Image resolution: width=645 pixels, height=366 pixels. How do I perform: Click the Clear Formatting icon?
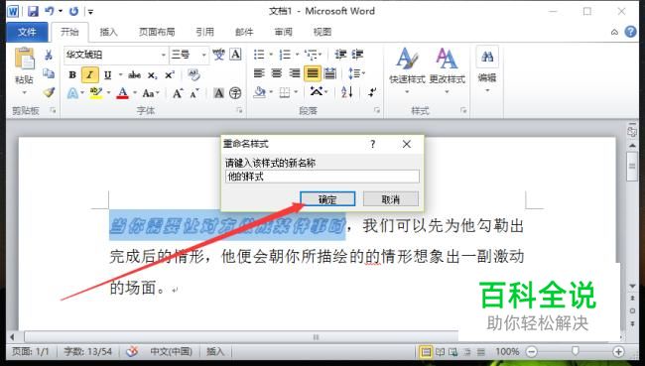point(193,74)
